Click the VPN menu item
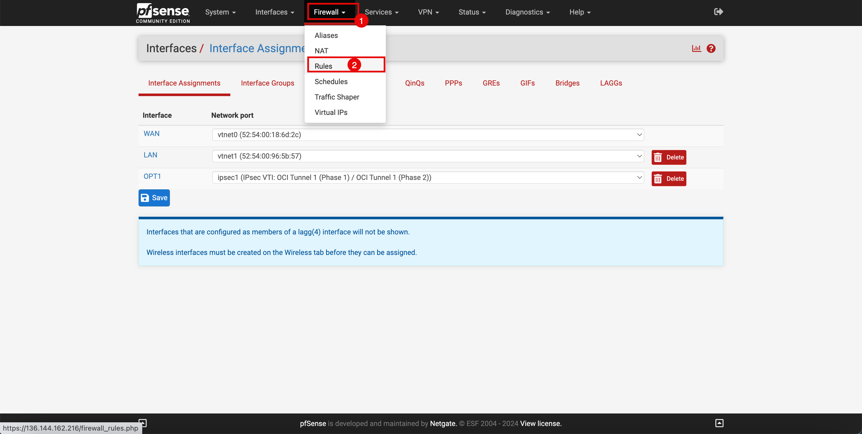Screen dimensions: 862x434 pyautogui.click(x=429, y=12)
